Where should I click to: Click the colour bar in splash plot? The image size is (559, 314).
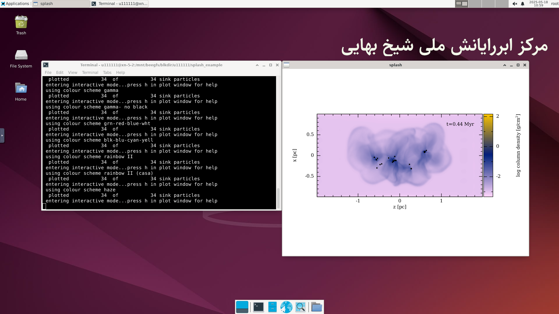tap(488, 156)
